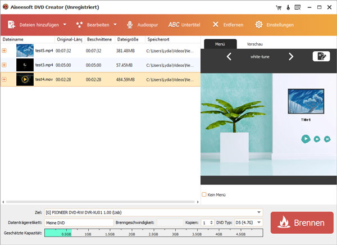
Task: Open the menu template edit icon
Action: click(321, 56)
